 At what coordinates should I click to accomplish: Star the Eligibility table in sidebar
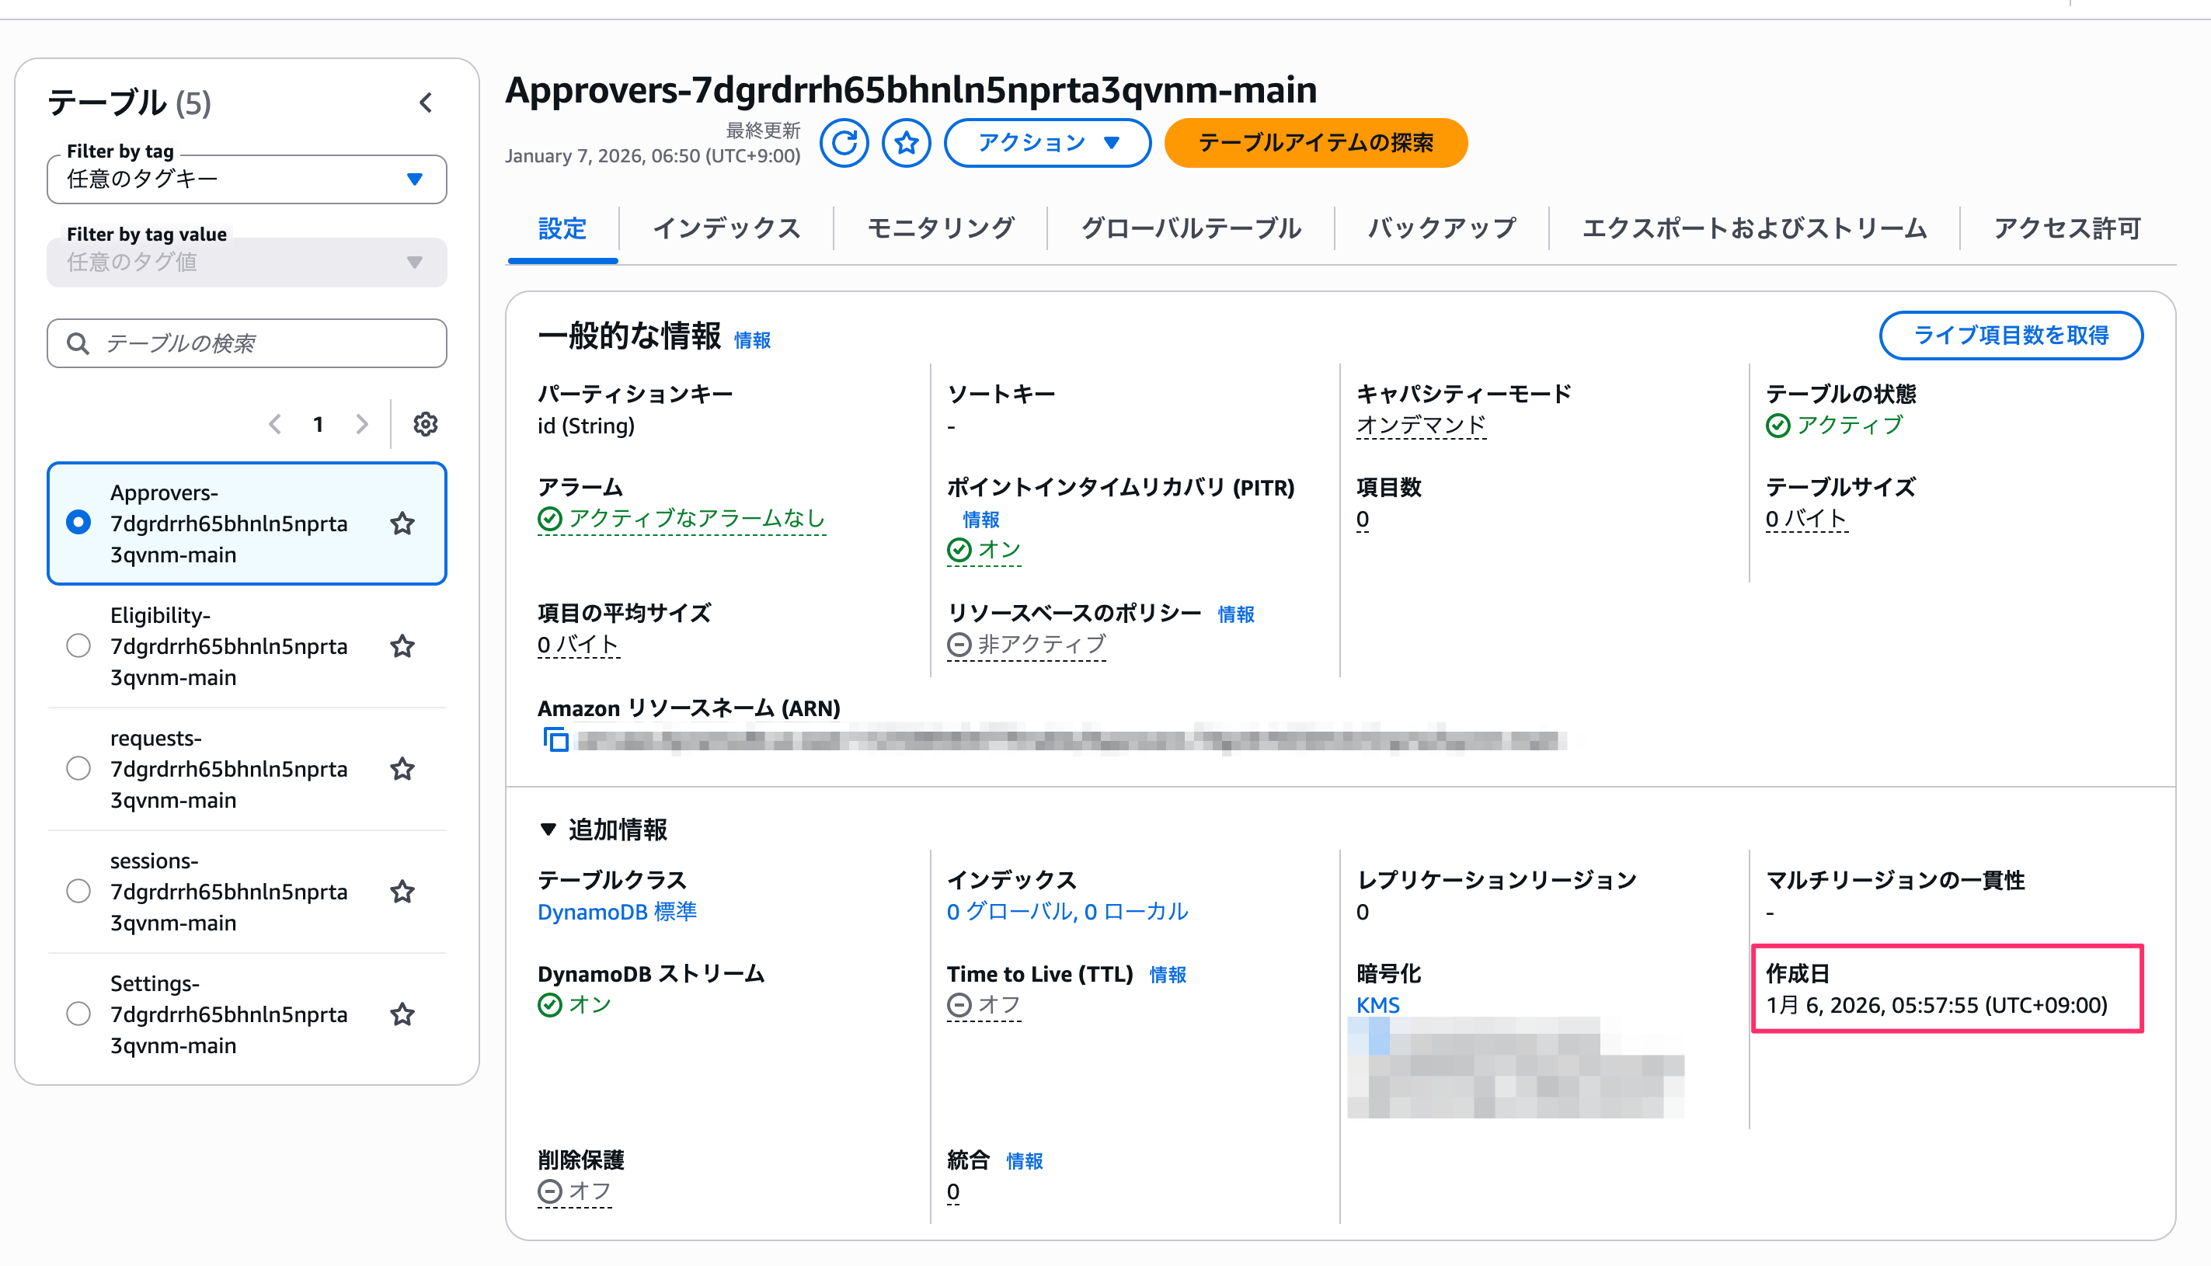click(402, 646)
